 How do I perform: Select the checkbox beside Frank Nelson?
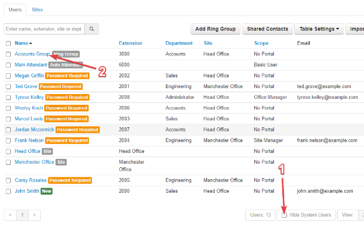[x=8, y=140]
